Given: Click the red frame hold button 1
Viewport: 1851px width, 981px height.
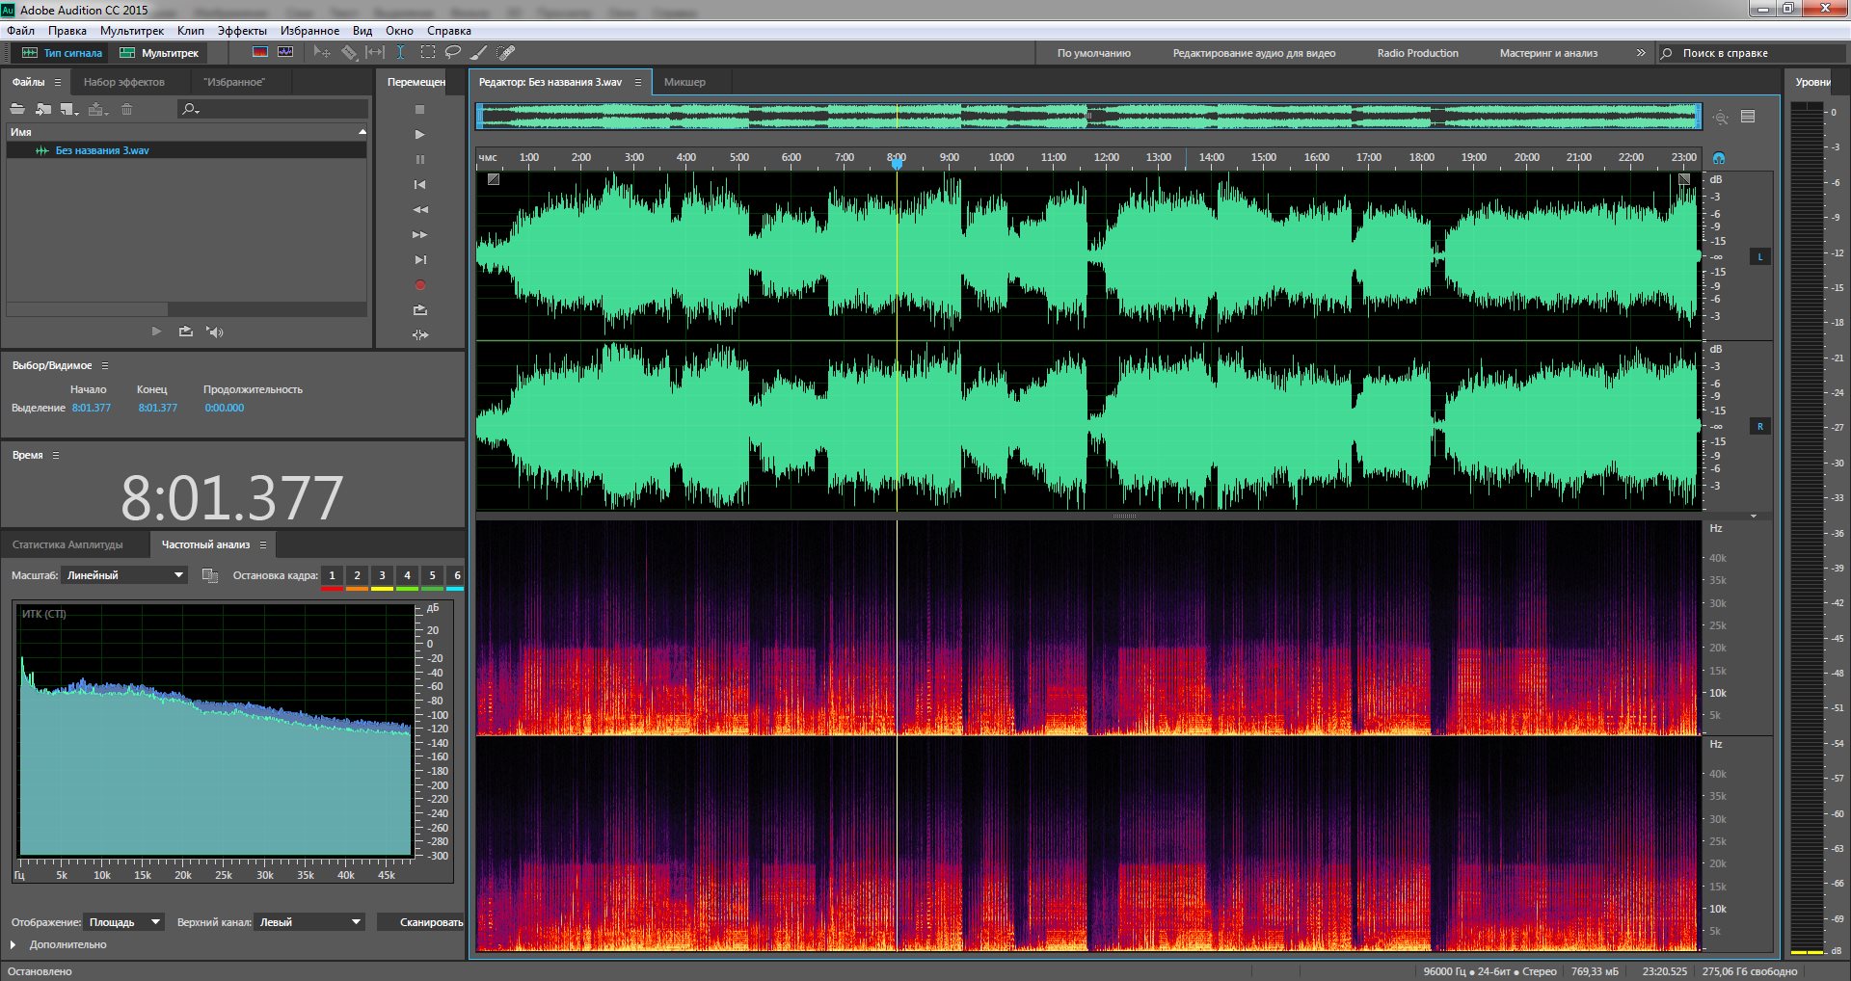Looking at the screenshot, I should tap(332, 576).
